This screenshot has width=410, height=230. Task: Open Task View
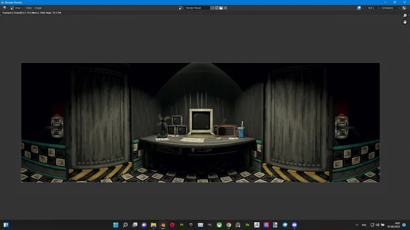pyautogui.click(x=135, y=225)
